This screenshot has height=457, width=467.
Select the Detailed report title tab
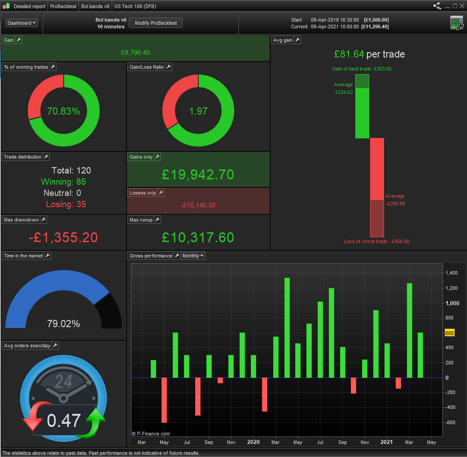tap(30, 6)
